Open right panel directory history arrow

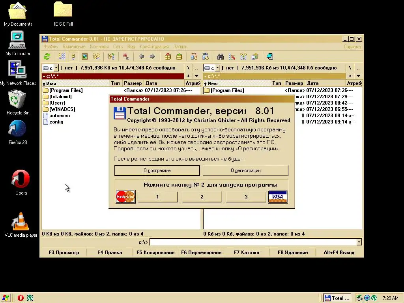[358, 76]
